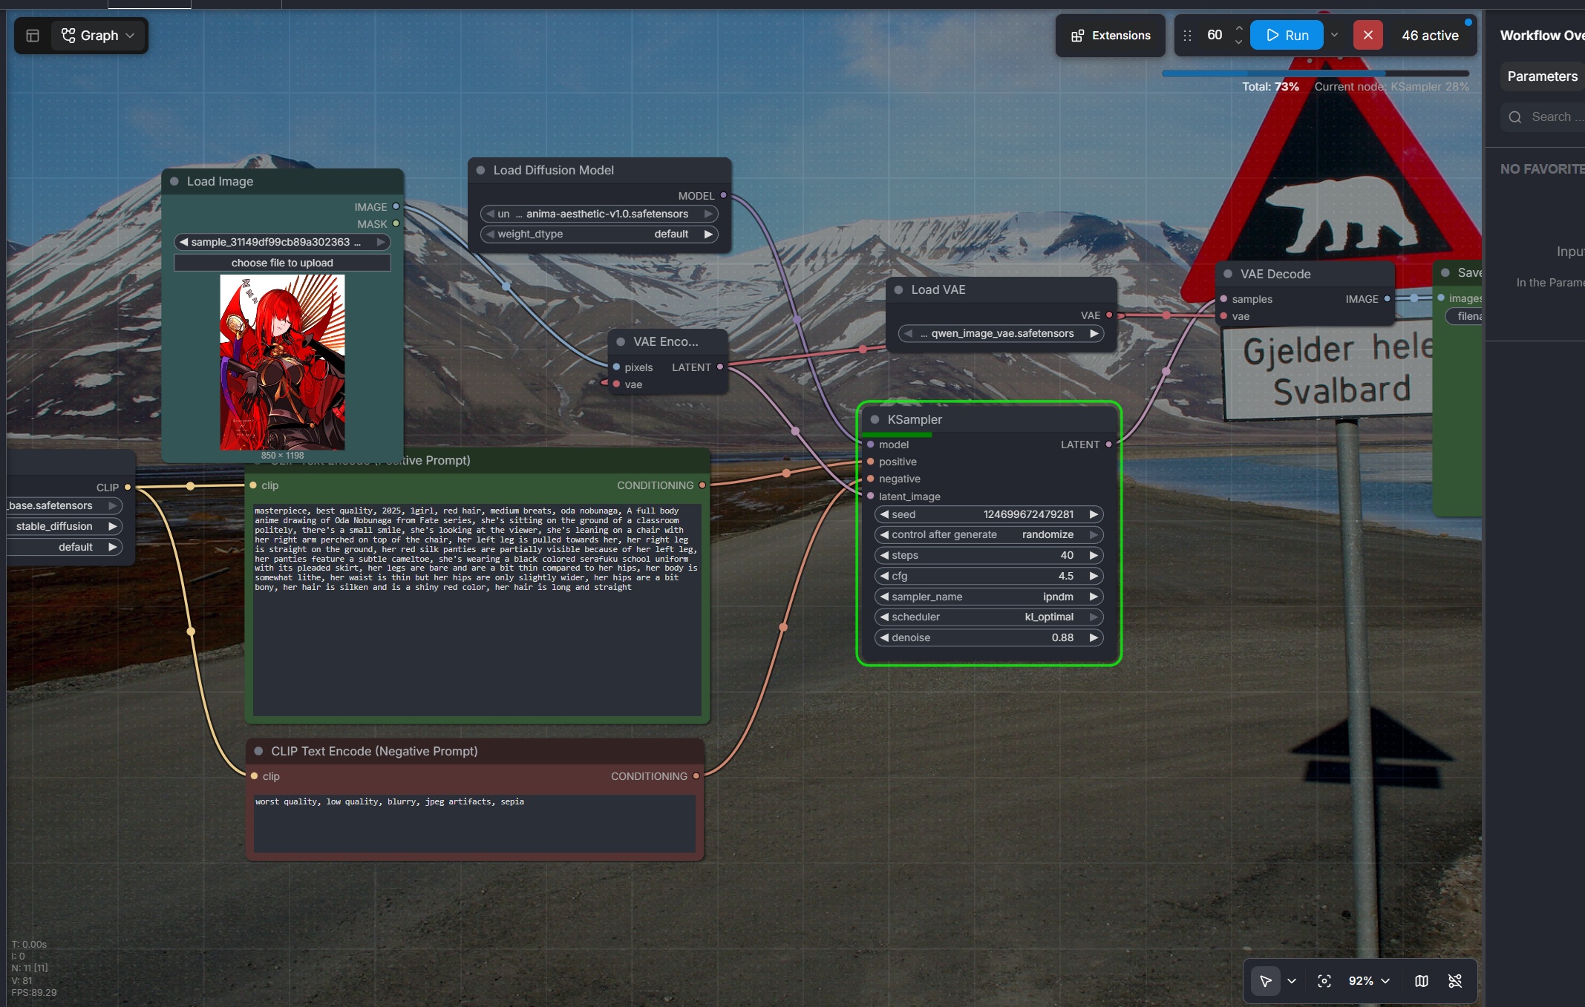Open the control after generate combo
This screenshot has height=1007, width=1585.
989,534
